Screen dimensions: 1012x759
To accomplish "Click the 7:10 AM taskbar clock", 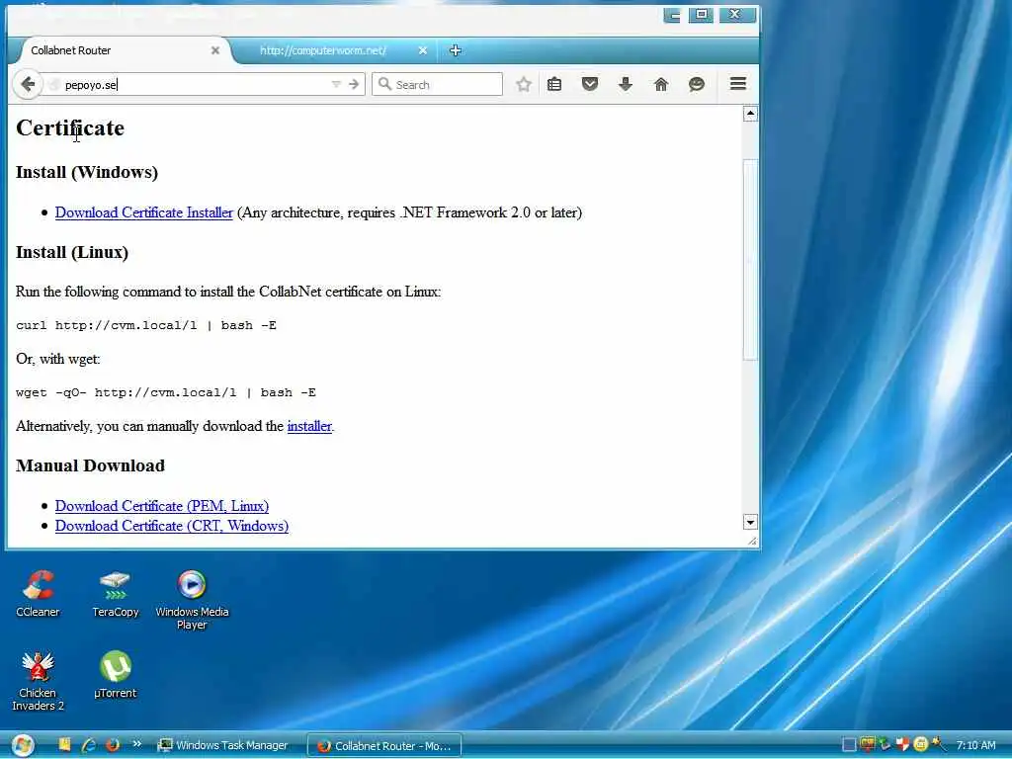I will (975, 745).
